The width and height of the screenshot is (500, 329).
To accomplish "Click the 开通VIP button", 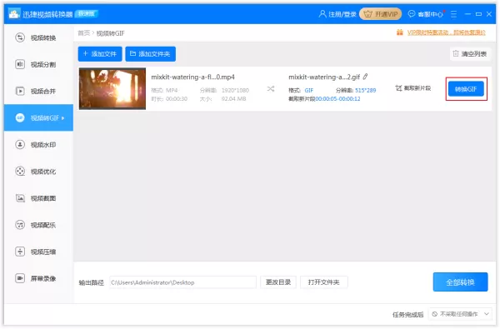I will click(x=381, y=14).
